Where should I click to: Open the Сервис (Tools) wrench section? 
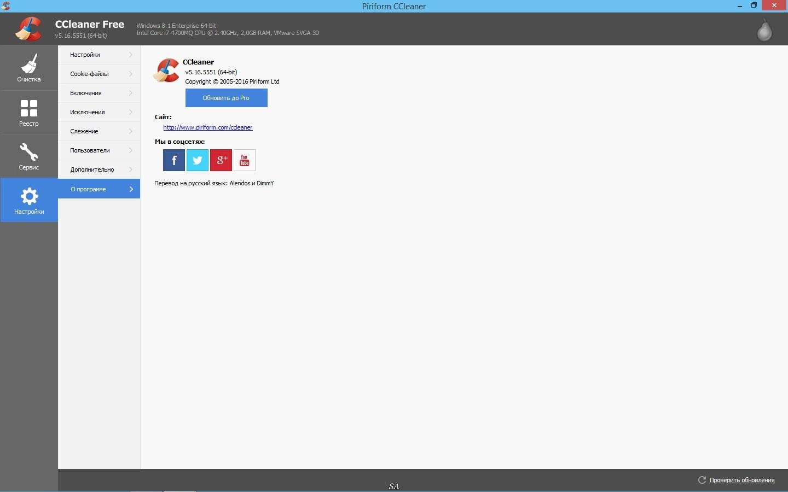[29, 156]
